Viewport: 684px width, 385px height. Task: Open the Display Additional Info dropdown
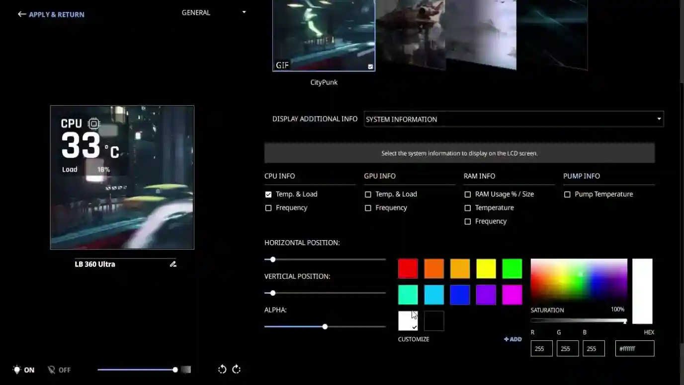tap(513, 119)
